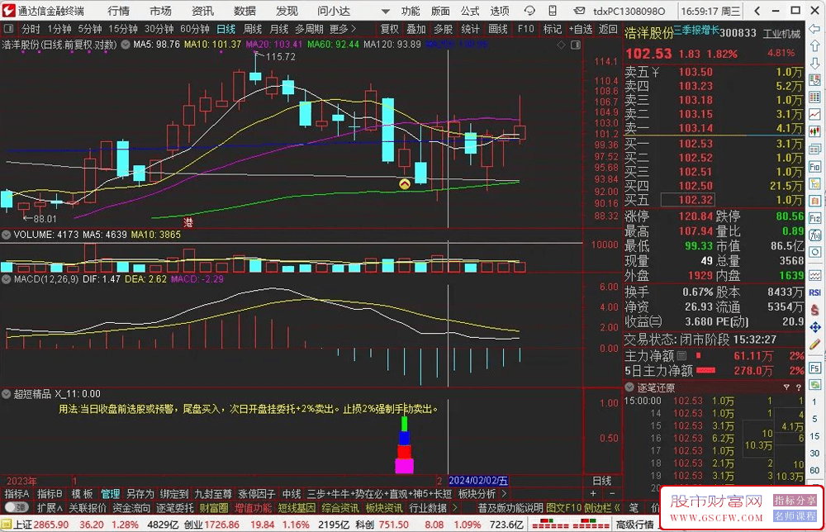This screenshot has width=826, height=532.
Task: Toggle the 弹 popup switch
Action: pyautogui.click(x=17, y=507)
